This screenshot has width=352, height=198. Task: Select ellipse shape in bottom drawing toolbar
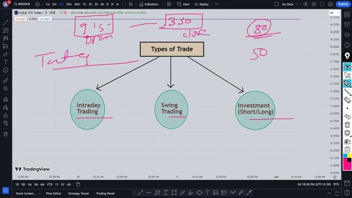coord(199,193)
